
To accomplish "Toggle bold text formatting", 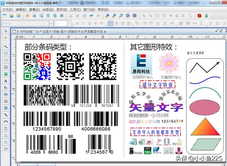I will 77,23.
